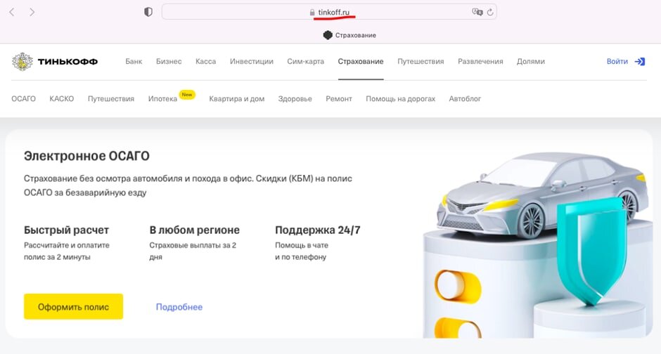Click the Электронное ОСАГО heading
The height and width of the screenshot is (354, 661).
86,156
